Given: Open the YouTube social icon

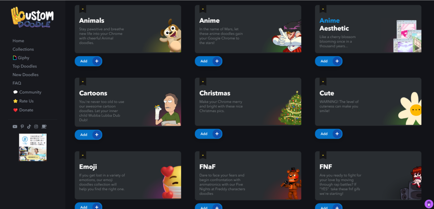Looking at the screenshot, I should [15, 127].
